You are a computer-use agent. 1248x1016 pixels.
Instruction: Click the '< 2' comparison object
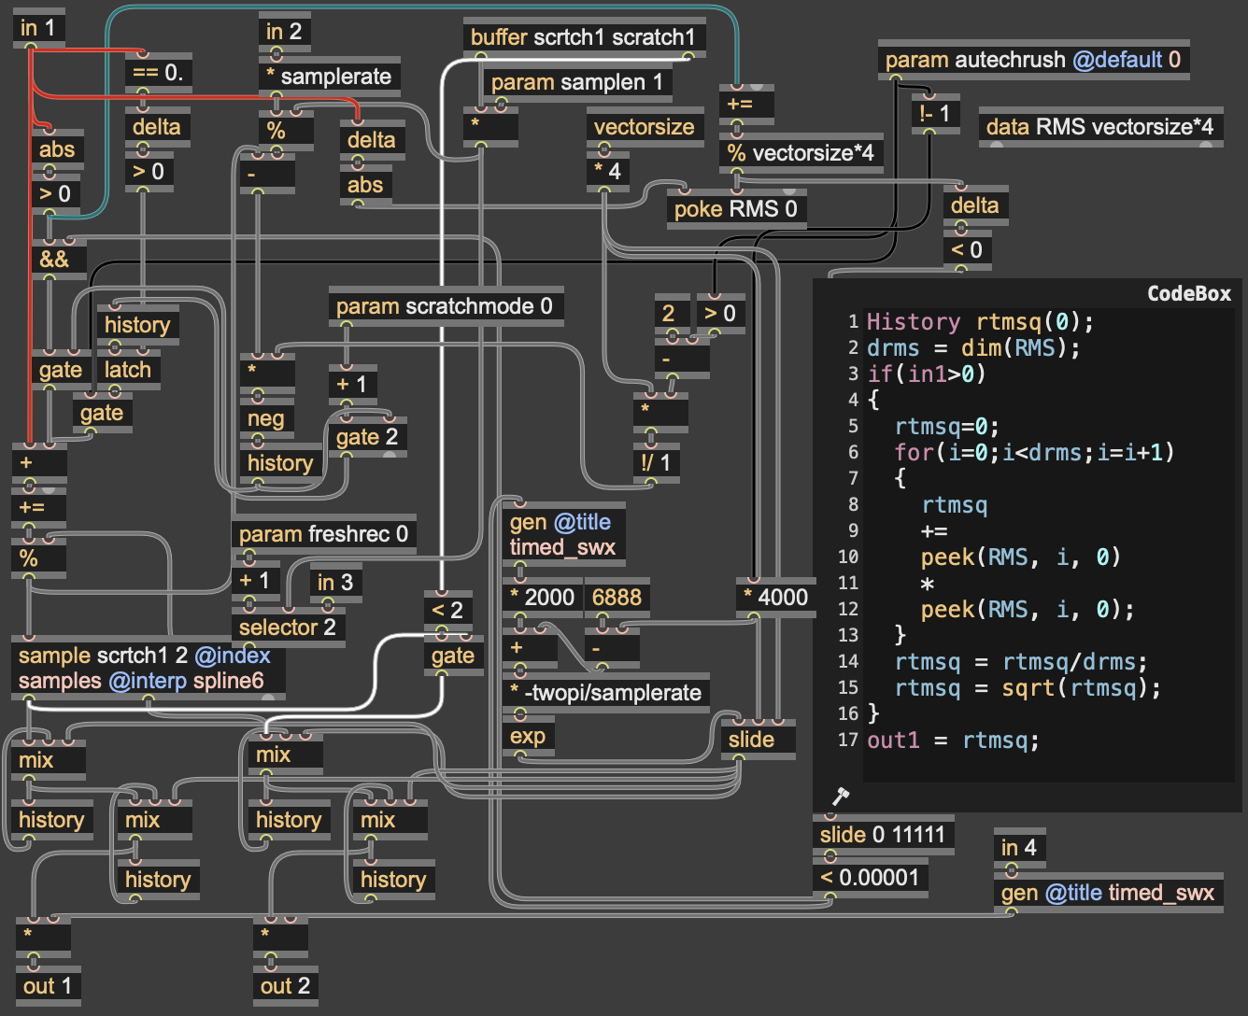(x=448, y=611)
